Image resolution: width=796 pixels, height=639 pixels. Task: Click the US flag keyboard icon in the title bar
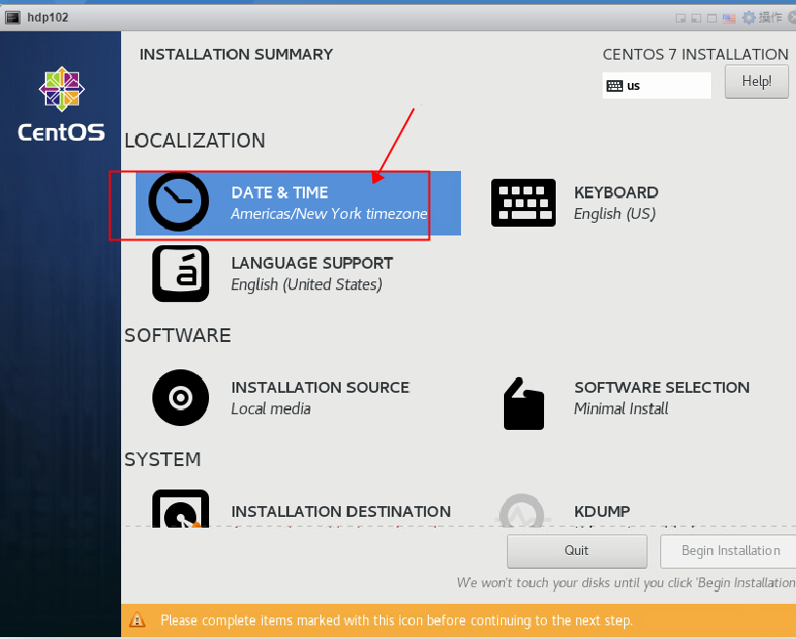pos(729,19)
